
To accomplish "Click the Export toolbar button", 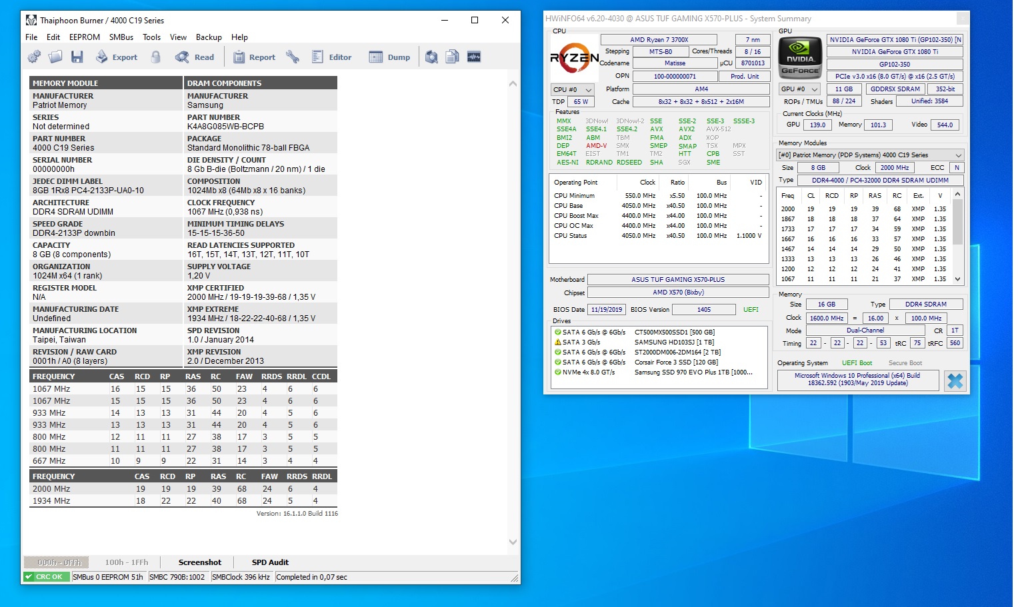I will pyautogui.click(x=117, y=57).
